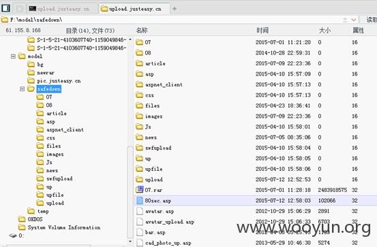Select System Volume Information in the tree

click(x=59, y=227)
